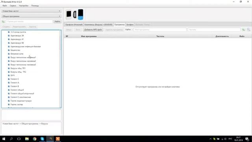
Task: Open File Explorer from taskbar
Action: click(27, 139)
